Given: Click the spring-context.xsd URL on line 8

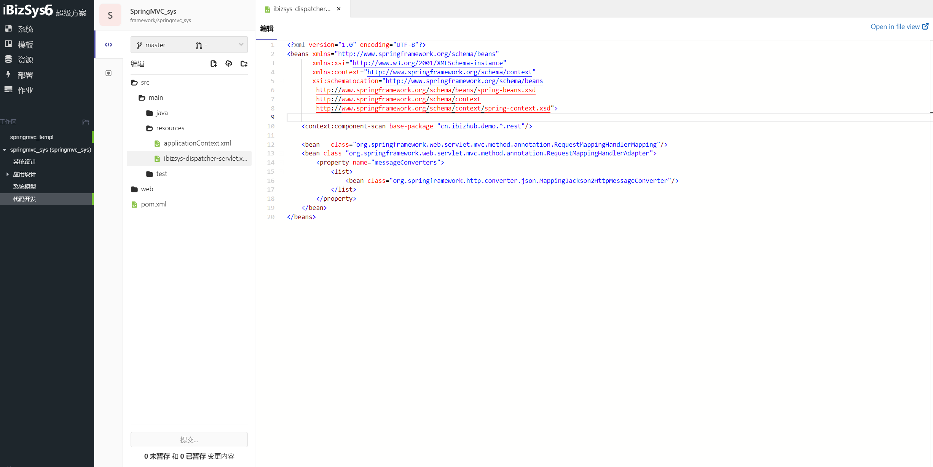Looking at the screenshot, I should click(x=433, y=108).
